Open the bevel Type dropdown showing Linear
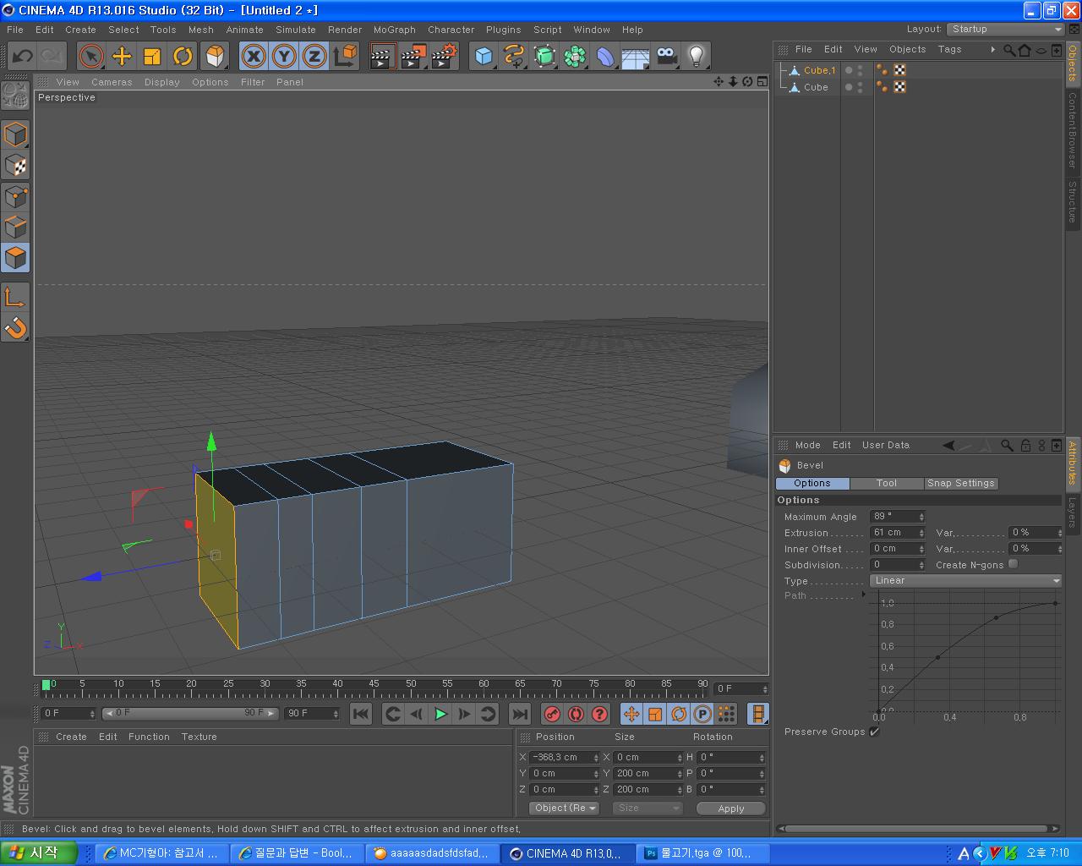The image size is (1082, 866). click(x=965, y=580)
